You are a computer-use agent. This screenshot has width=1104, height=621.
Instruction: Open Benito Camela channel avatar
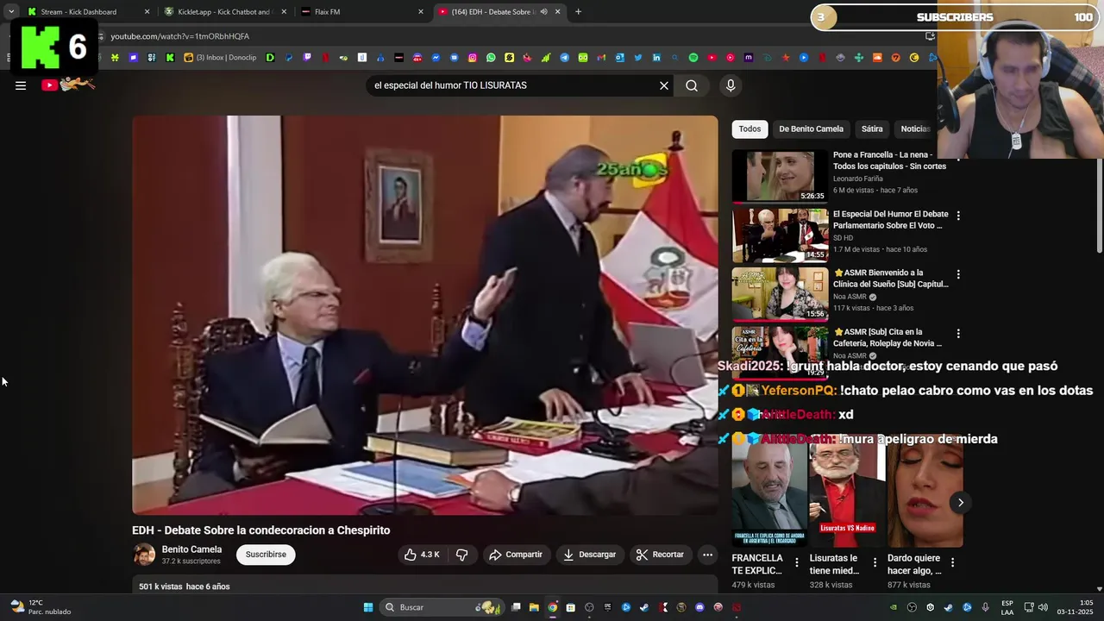click(x=144, y=555)
